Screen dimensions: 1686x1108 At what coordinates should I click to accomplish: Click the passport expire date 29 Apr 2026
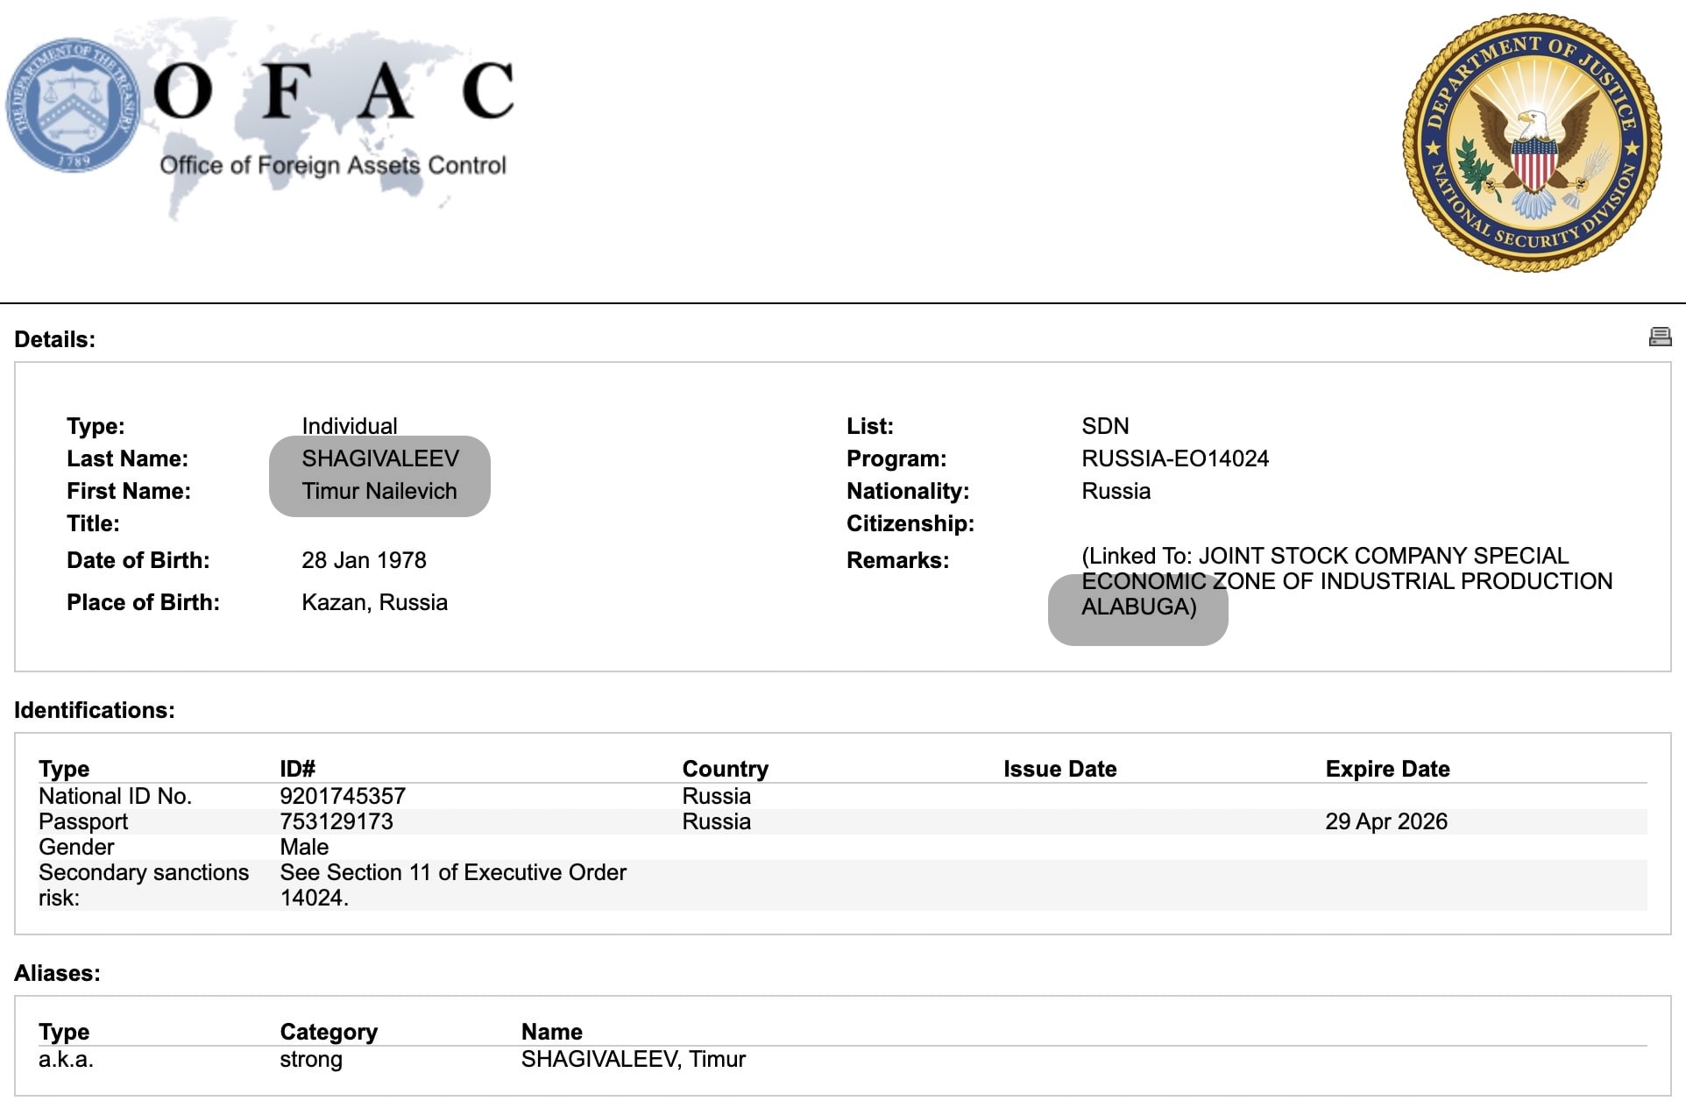pos(1386,821)
